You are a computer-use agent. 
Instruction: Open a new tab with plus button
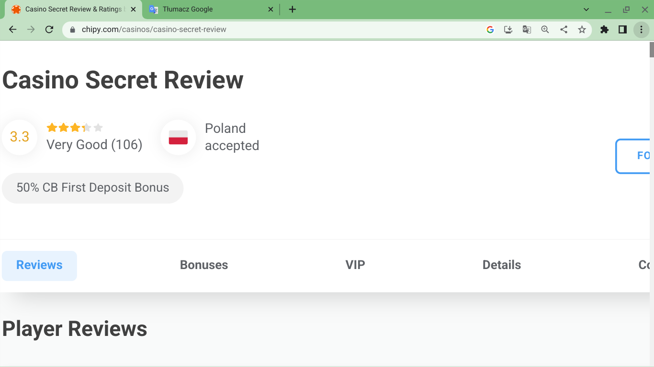point(293,10)
